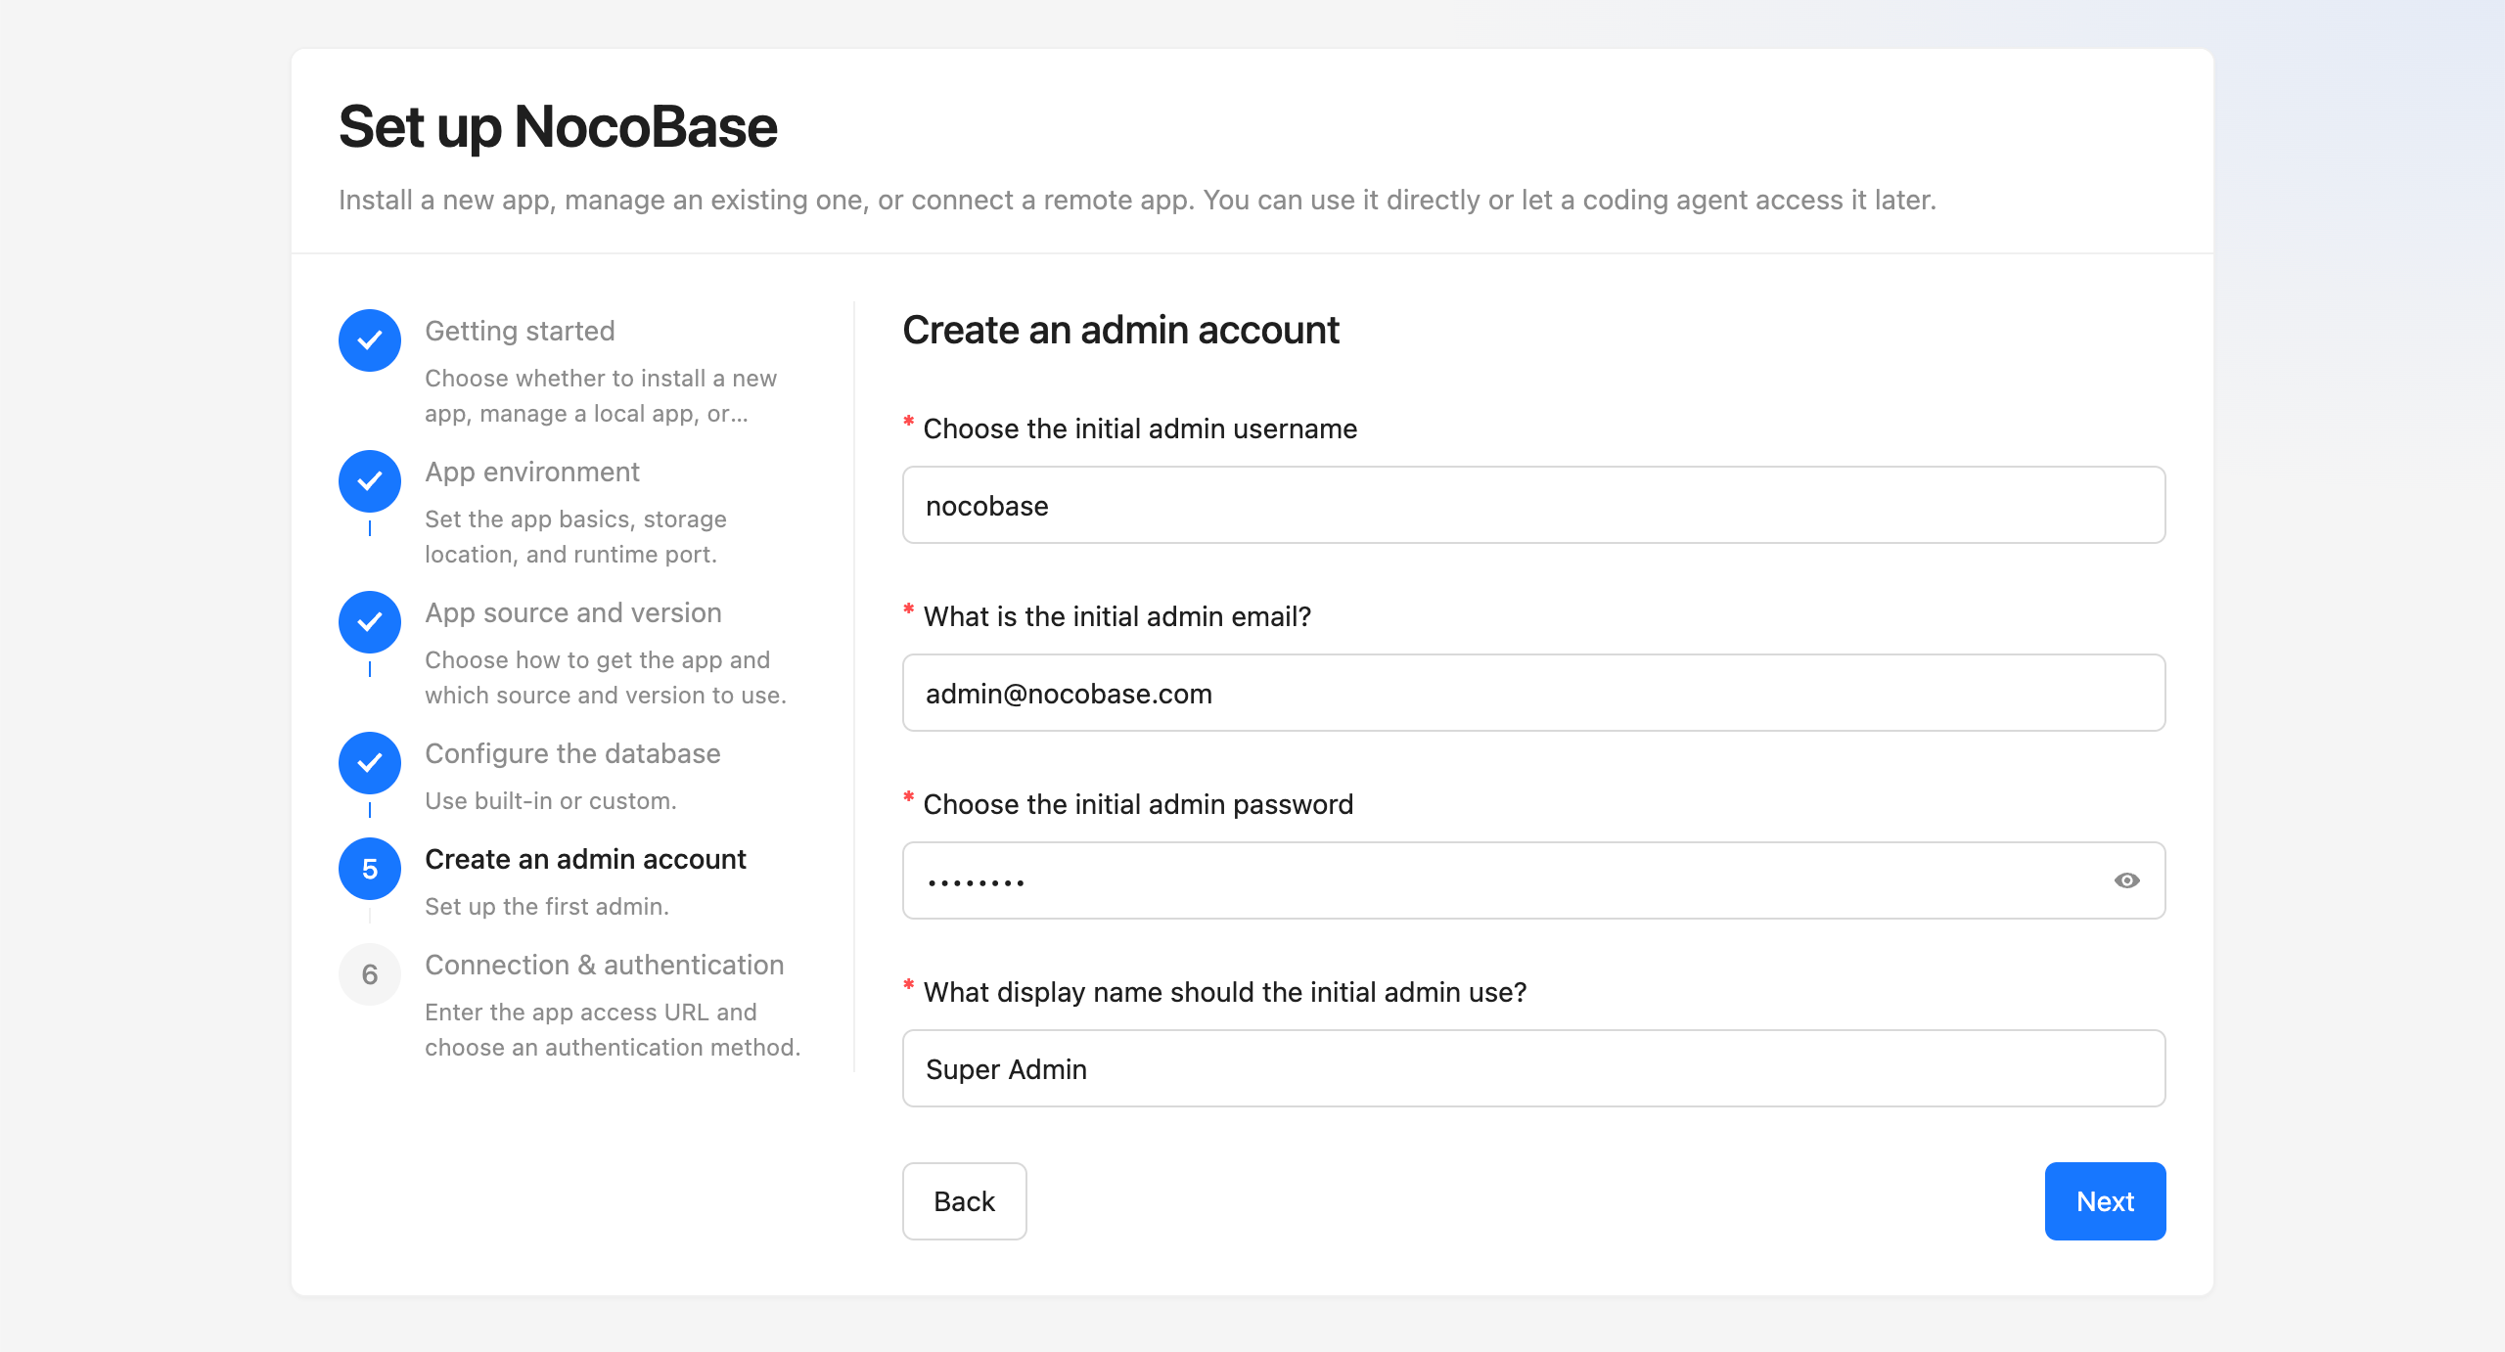Click 'Set the app basics, storage location' description
The width and height of the screenshot is (2505, 1352).
(x=575, y=536)
